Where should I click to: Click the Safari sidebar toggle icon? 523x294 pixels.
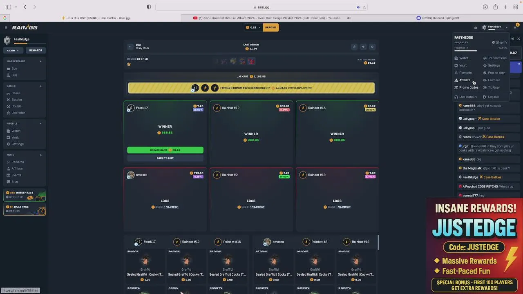tap(8, 7)
